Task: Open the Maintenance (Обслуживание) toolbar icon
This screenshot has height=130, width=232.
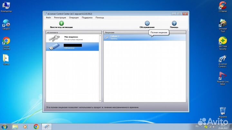Action: tap(147, 23)
